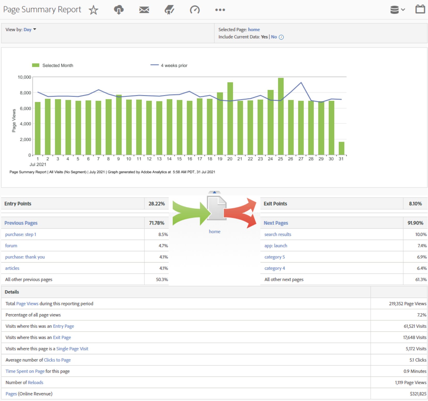The height and width of the screenshot is (401, 428).
Task: Click the favorite star icon
Action: pyautogui.click(x=93, y=10)
